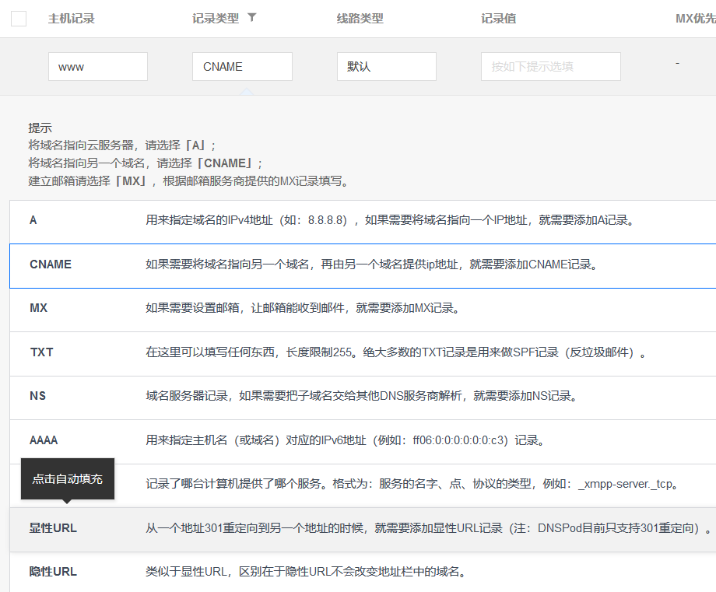Viewport: 716px width, 592px height.
Task: Choose the TXT record type row
Action: [362, 353]
